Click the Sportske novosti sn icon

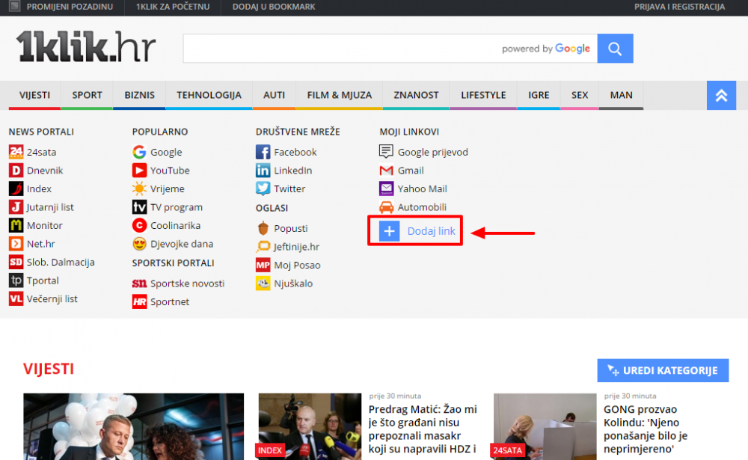(x=139, y=283)
